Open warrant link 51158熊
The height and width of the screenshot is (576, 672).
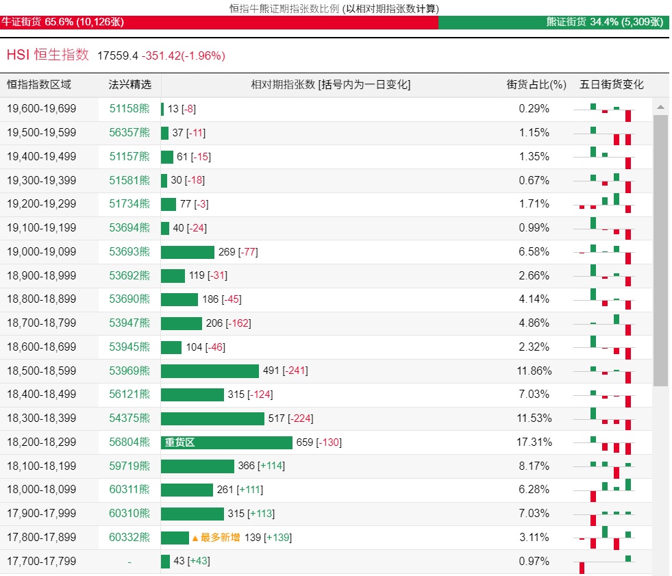129,109
